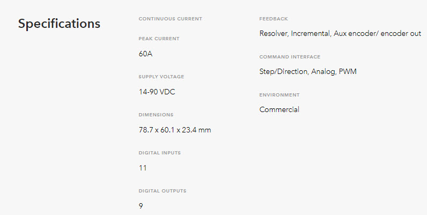Click the Supply Voltage label

coord(161,77)
